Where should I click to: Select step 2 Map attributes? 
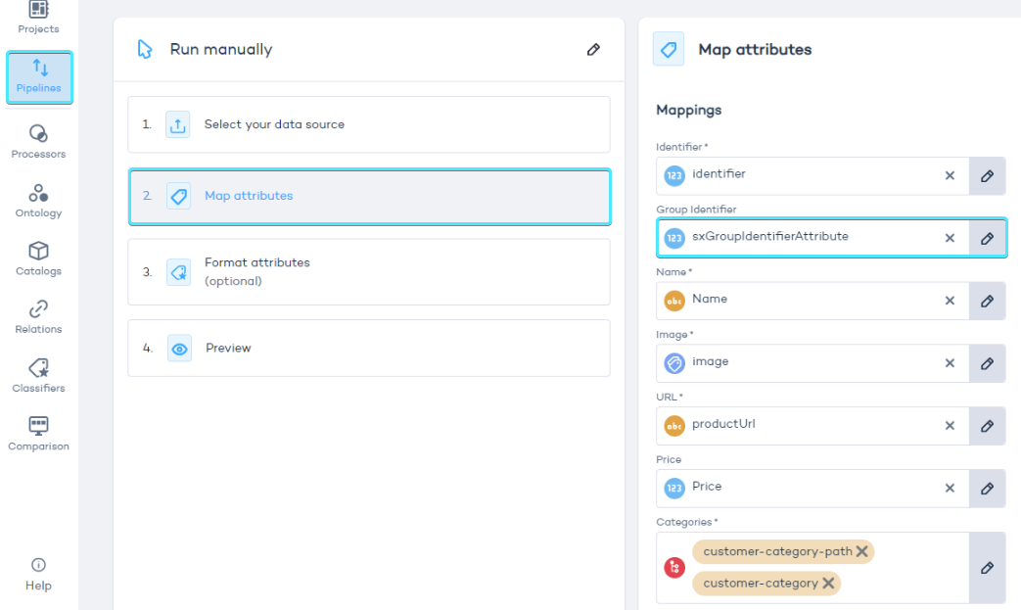tap(368, 196)
